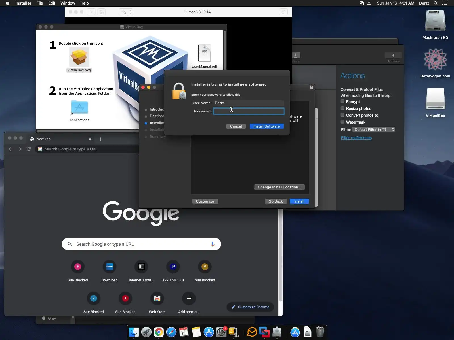Cancel the installer password dialog

(236, 126)
